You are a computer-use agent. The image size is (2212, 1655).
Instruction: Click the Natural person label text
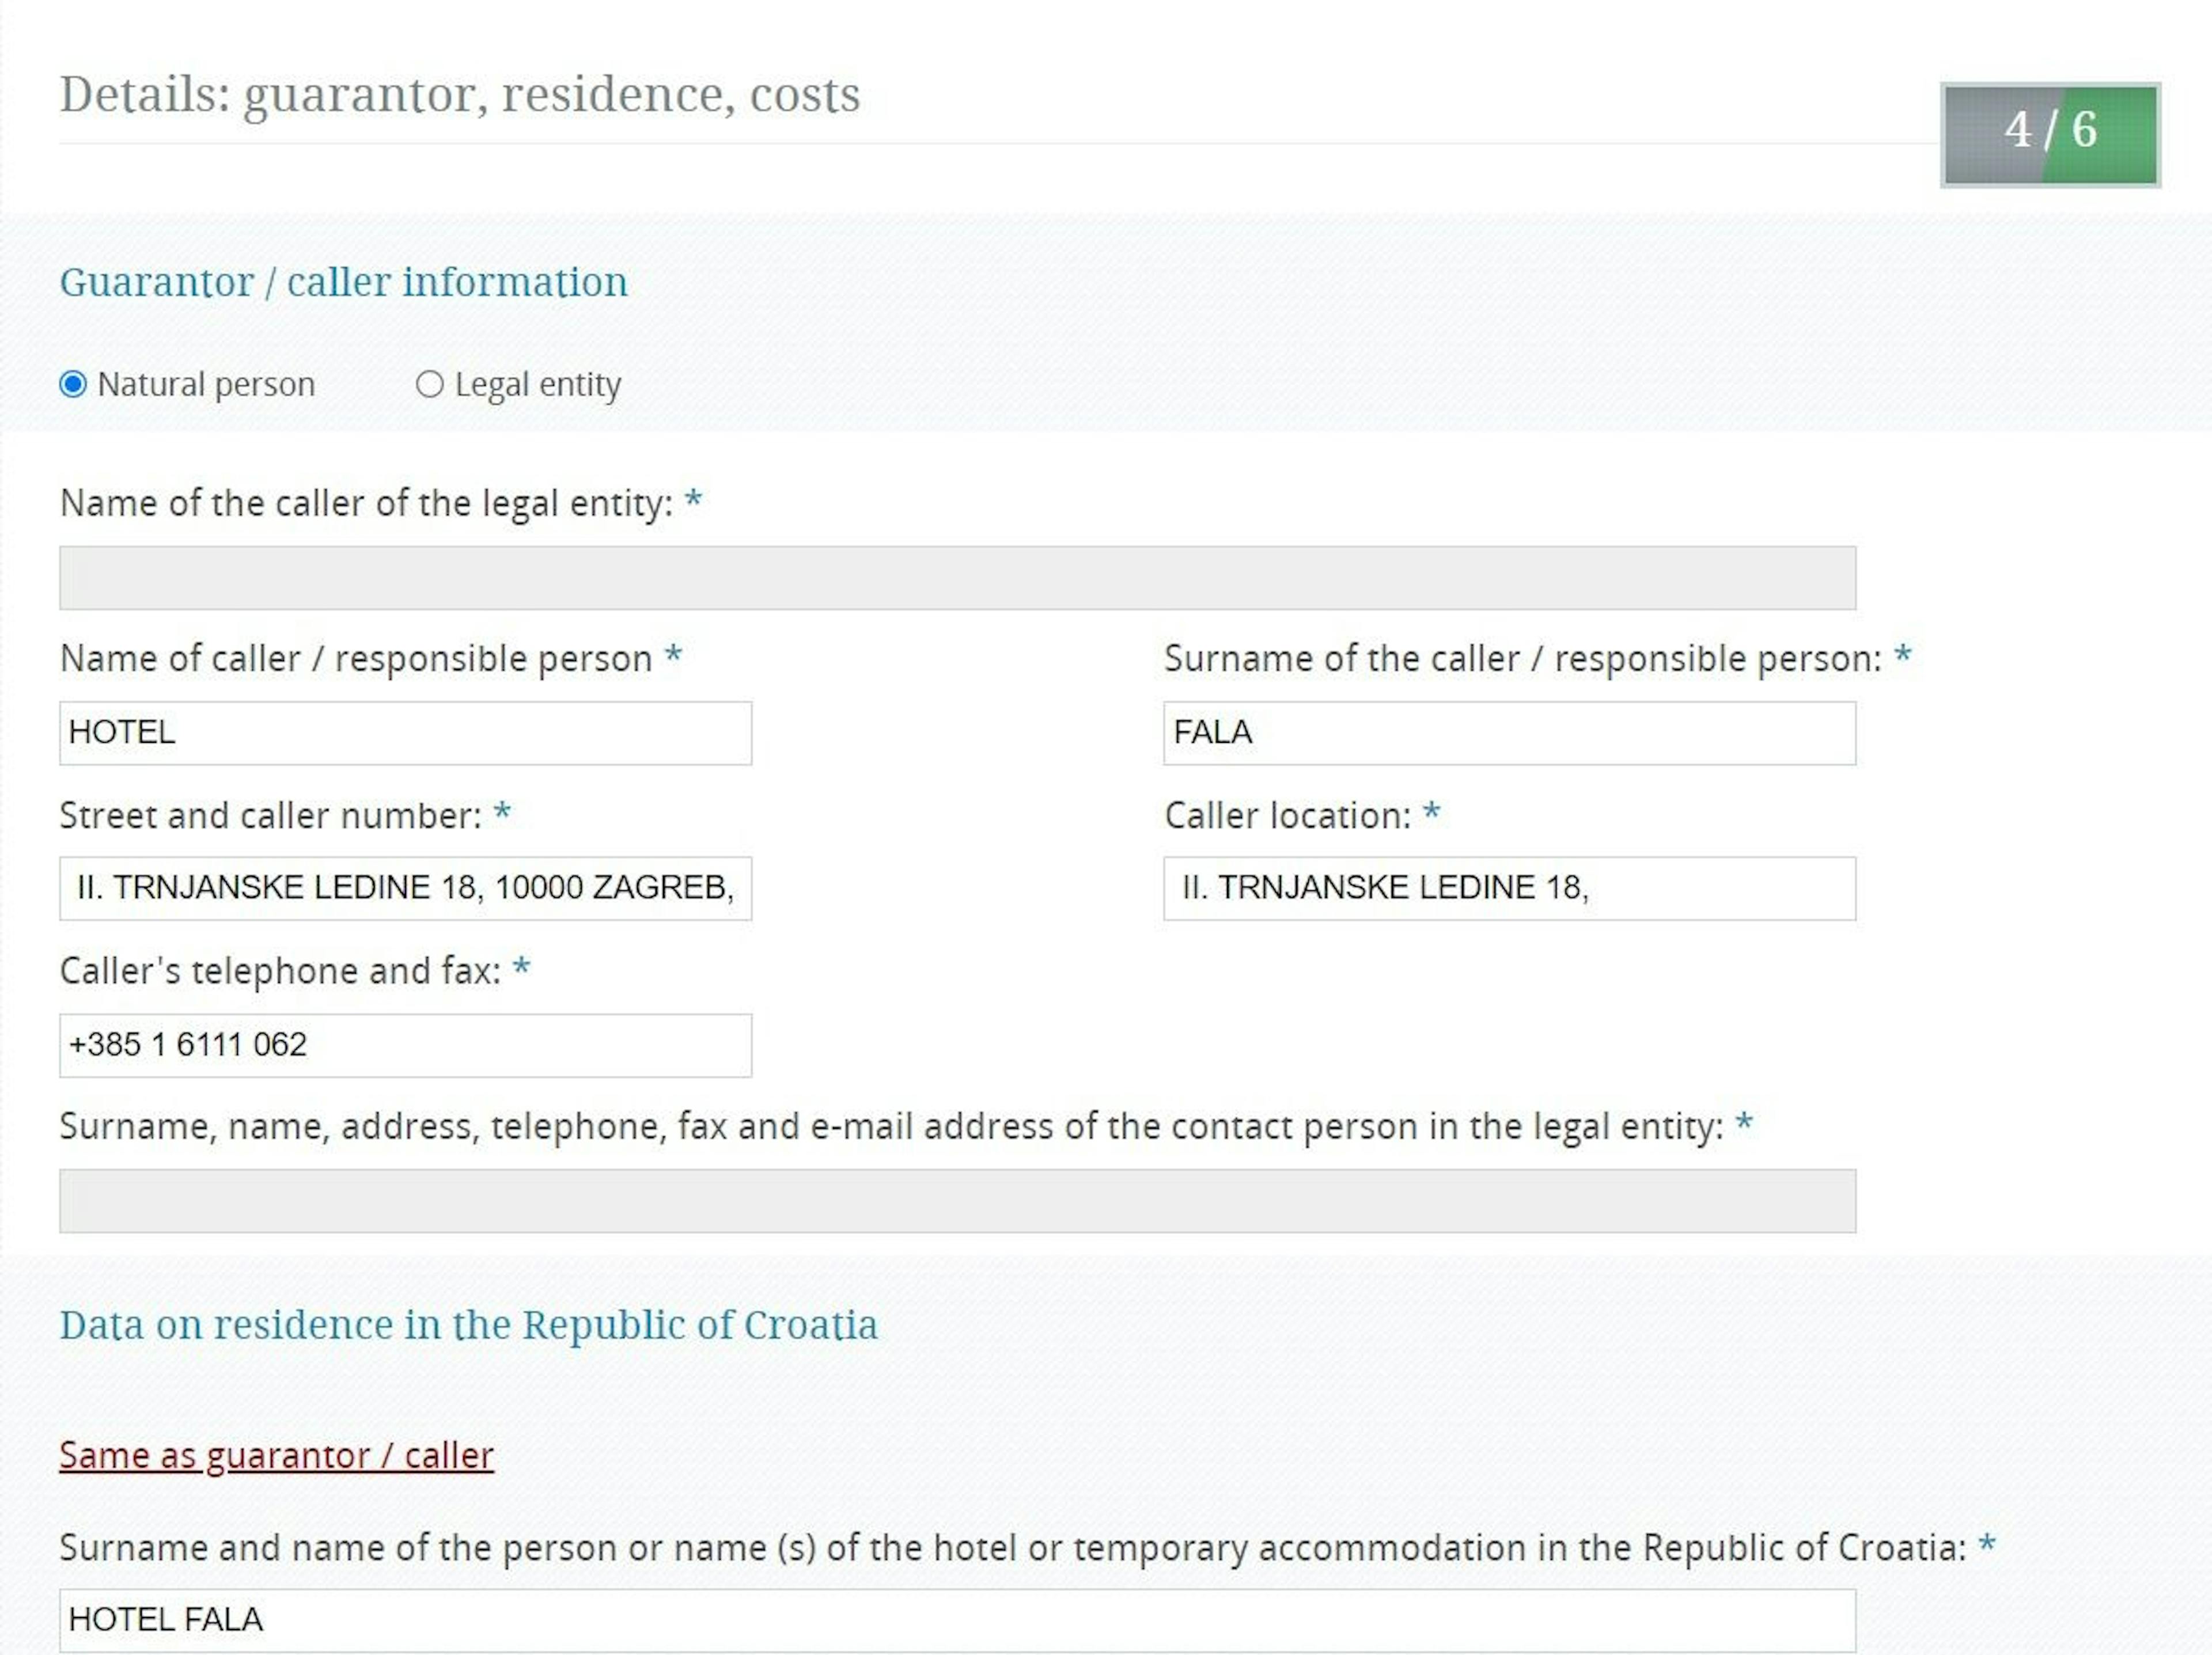[206, 385]
